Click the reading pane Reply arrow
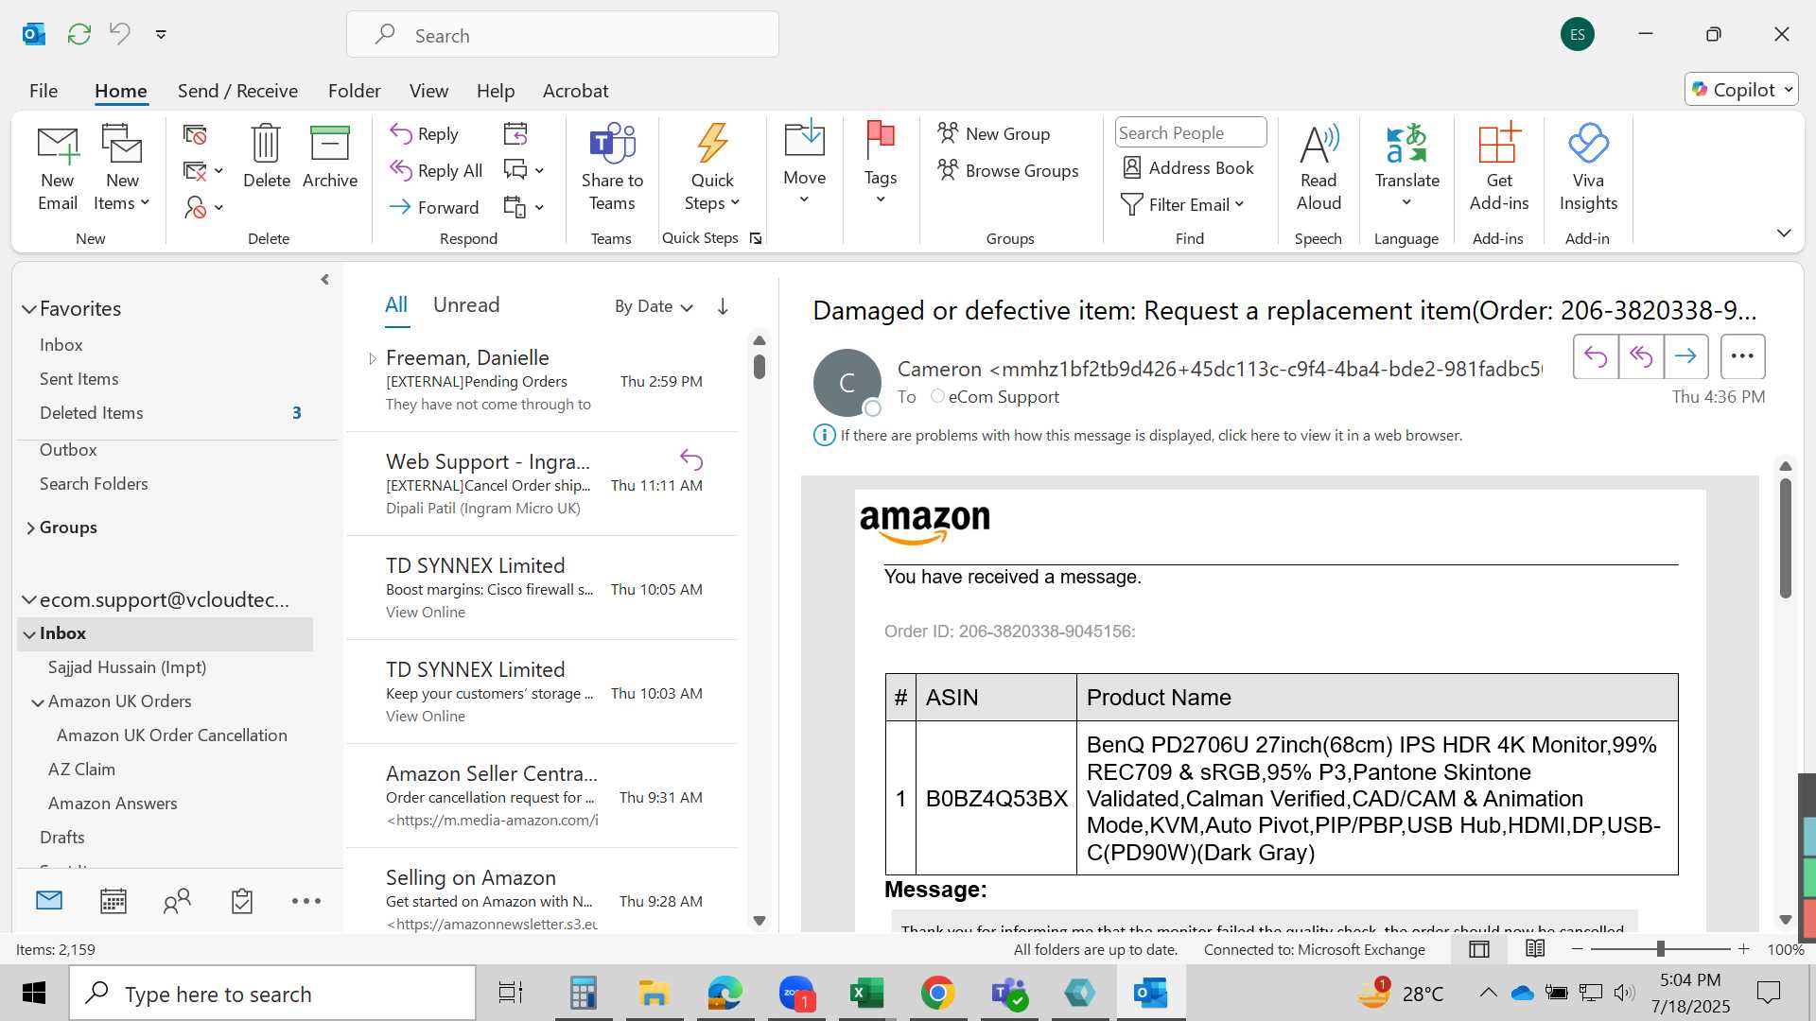The image size is (1816, 1021). tap(1596, 356)
